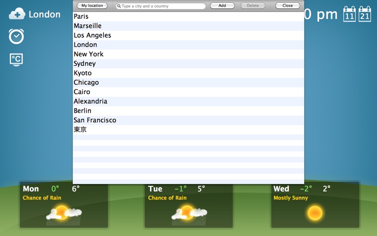Click the cloud plus icon beside London
Viewport: 377px width, 236px height.
click(16, 14)
